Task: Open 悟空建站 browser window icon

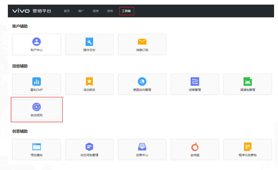Action: click(x=36, y=147)
